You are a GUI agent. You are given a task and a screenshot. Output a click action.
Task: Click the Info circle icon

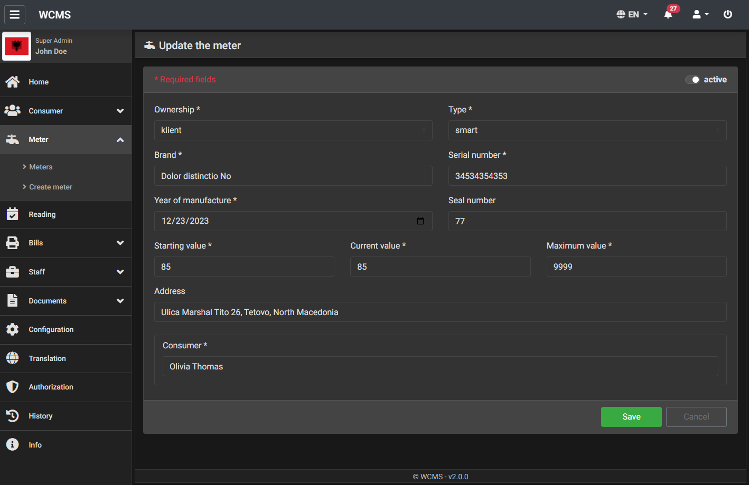[13, 444]
